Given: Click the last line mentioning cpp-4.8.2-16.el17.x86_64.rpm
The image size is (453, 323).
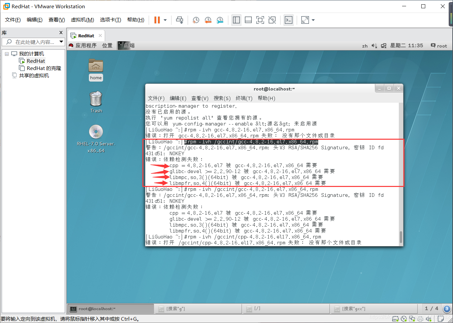Looking at the screenshot, I should [x=253, y=243].
